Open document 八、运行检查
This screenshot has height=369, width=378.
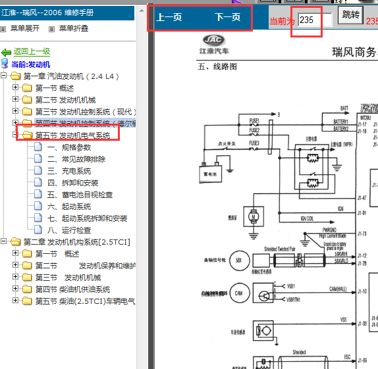click(x=69, y=230)
